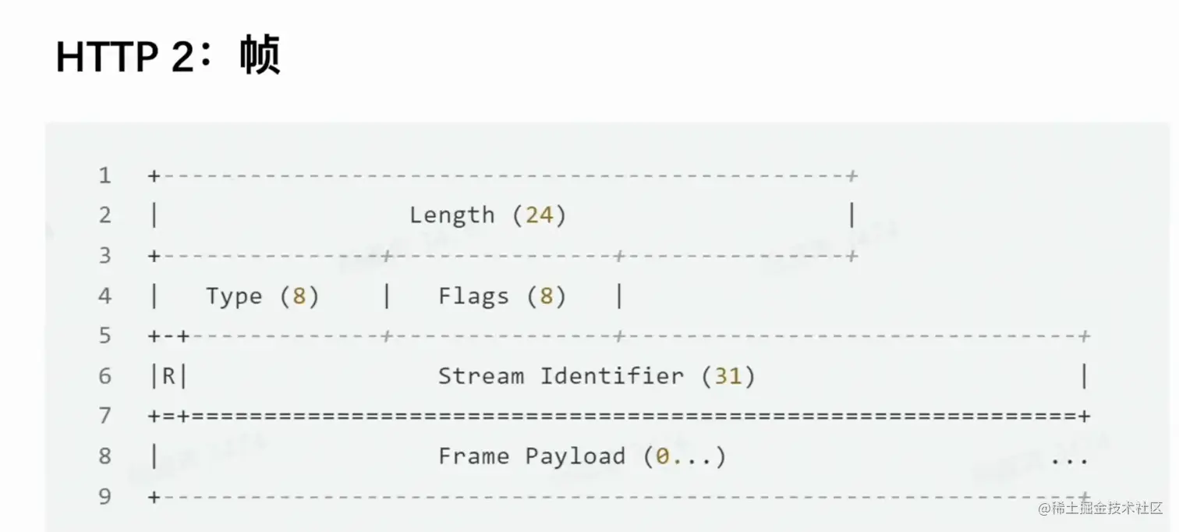Click the slide title 'HTTP 2：帧'
Image resolution: width=1179 pixels, height=532 pixels.
168,57
